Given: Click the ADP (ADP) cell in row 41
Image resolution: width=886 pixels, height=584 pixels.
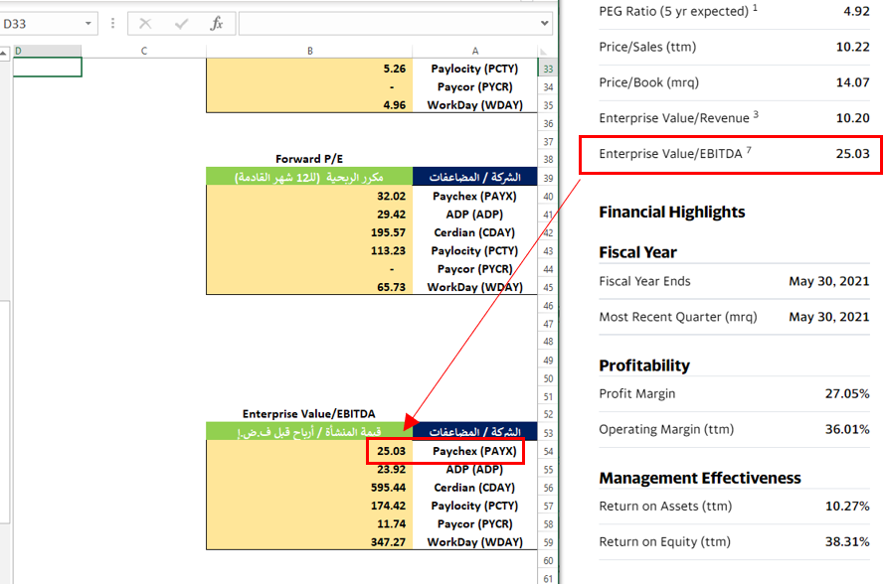Looking at the screenshot, I should [x=475, y=214].
